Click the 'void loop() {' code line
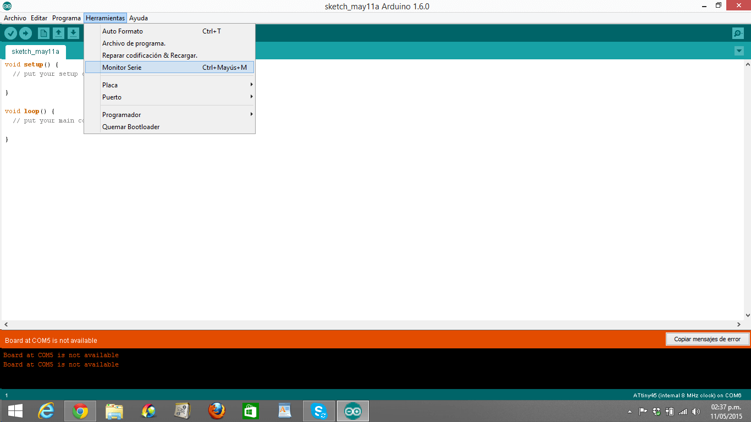 (x=30, y=111)
